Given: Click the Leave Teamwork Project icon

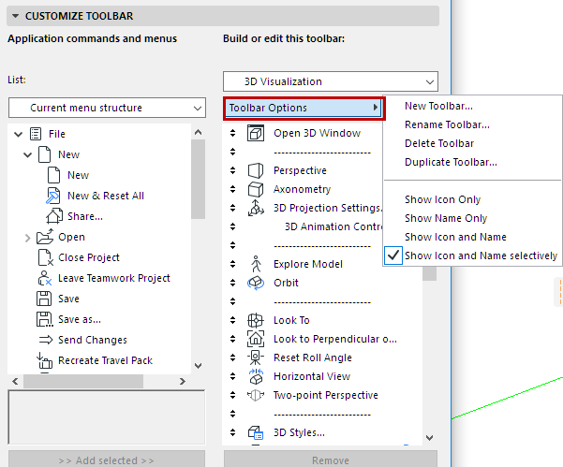Looking at the screenshot, I should pos(44,278).
